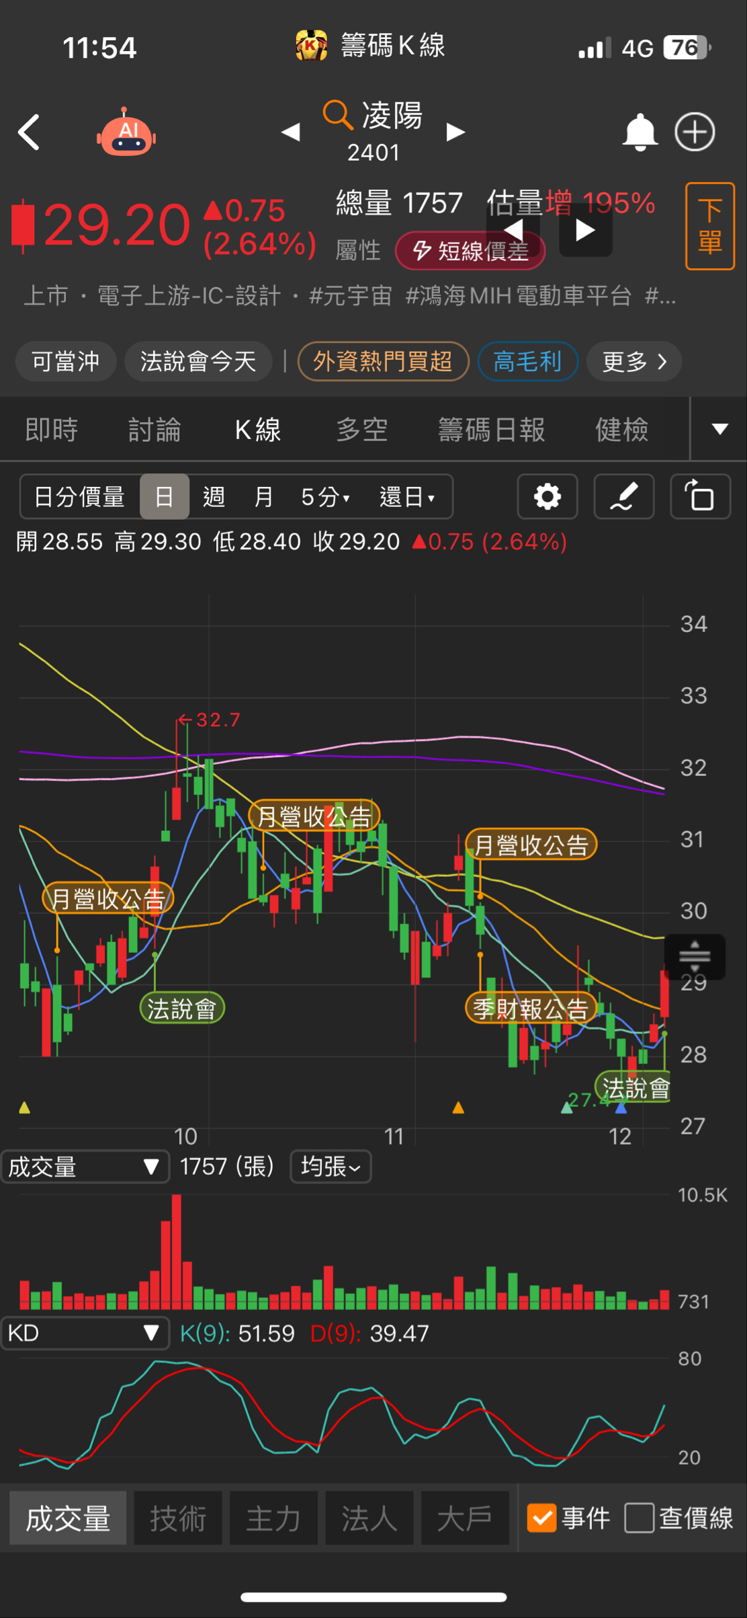The width and height of the screenshot is (747, 1618).
Task: Select the drawing pen tool
Action: tap(624, 497)
